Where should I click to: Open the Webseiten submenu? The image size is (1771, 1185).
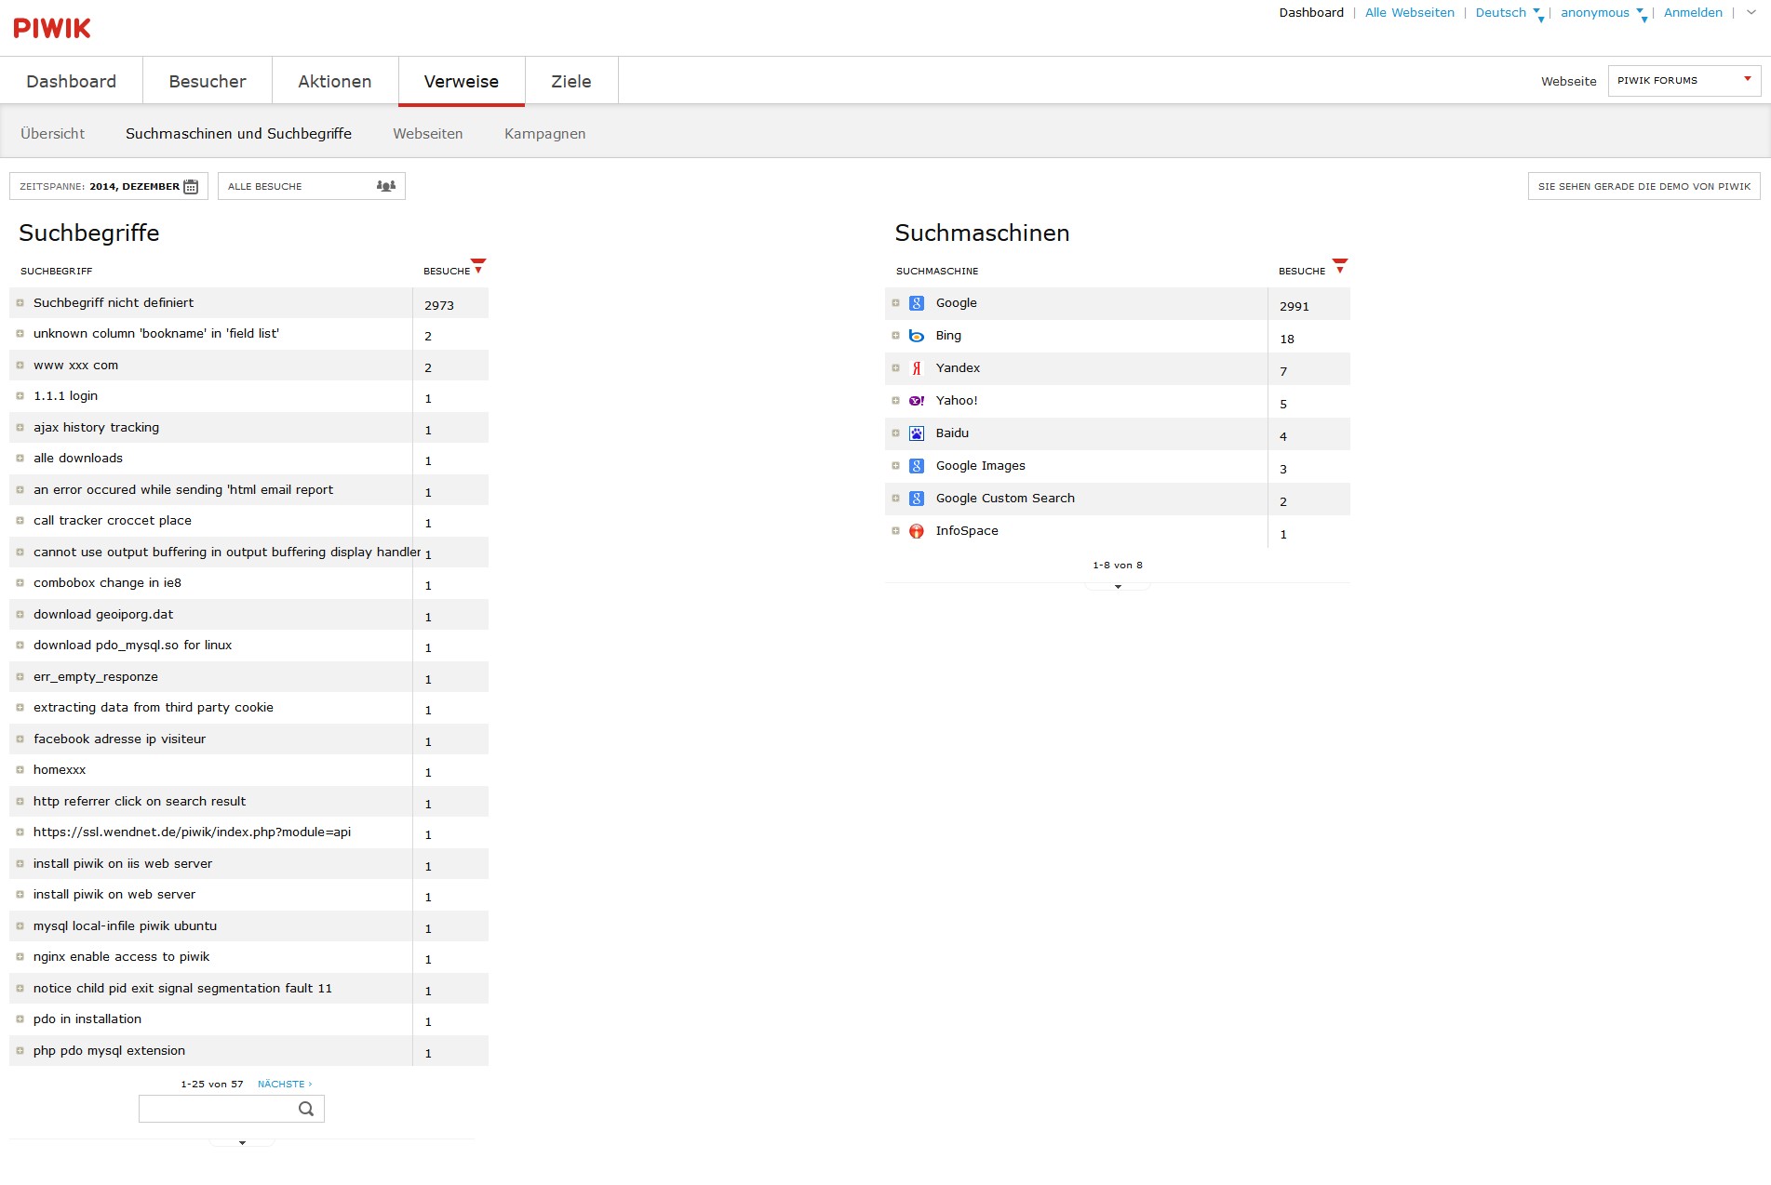[x=428, y=134]
